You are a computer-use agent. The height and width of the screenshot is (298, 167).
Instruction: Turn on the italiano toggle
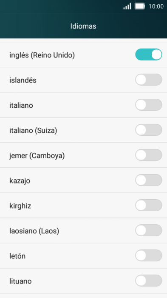click(x=149, y=105)
